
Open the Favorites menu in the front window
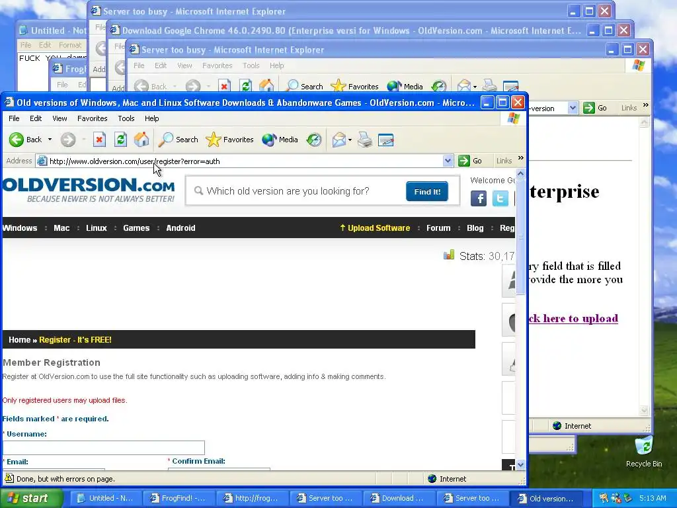93,118
